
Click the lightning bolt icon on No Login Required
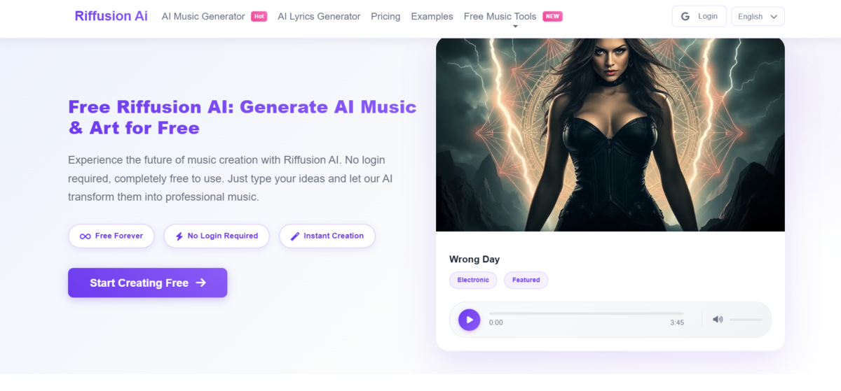coord(179,236)
